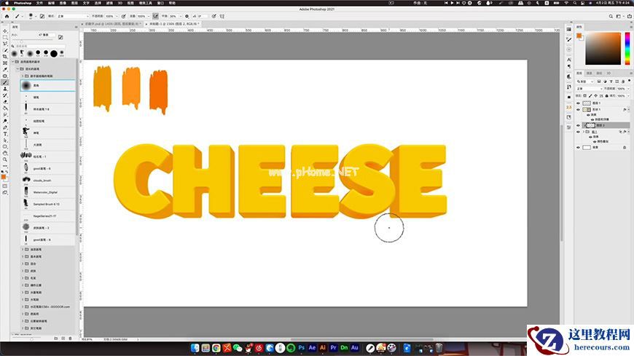Switch to the 未标题-1 document tab
634x356 pixels.
(174, 24)
